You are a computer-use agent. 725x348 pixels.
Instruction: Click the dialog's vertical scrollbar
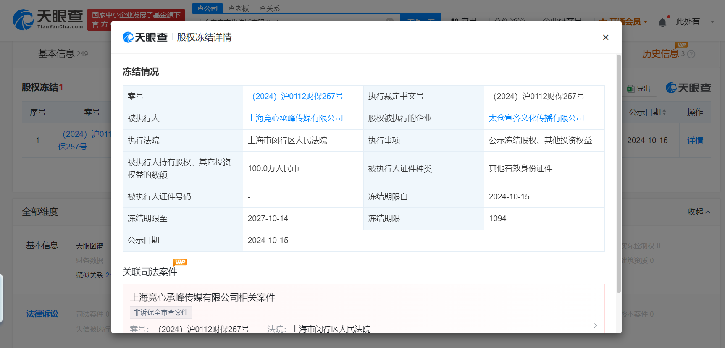(619, 174)
